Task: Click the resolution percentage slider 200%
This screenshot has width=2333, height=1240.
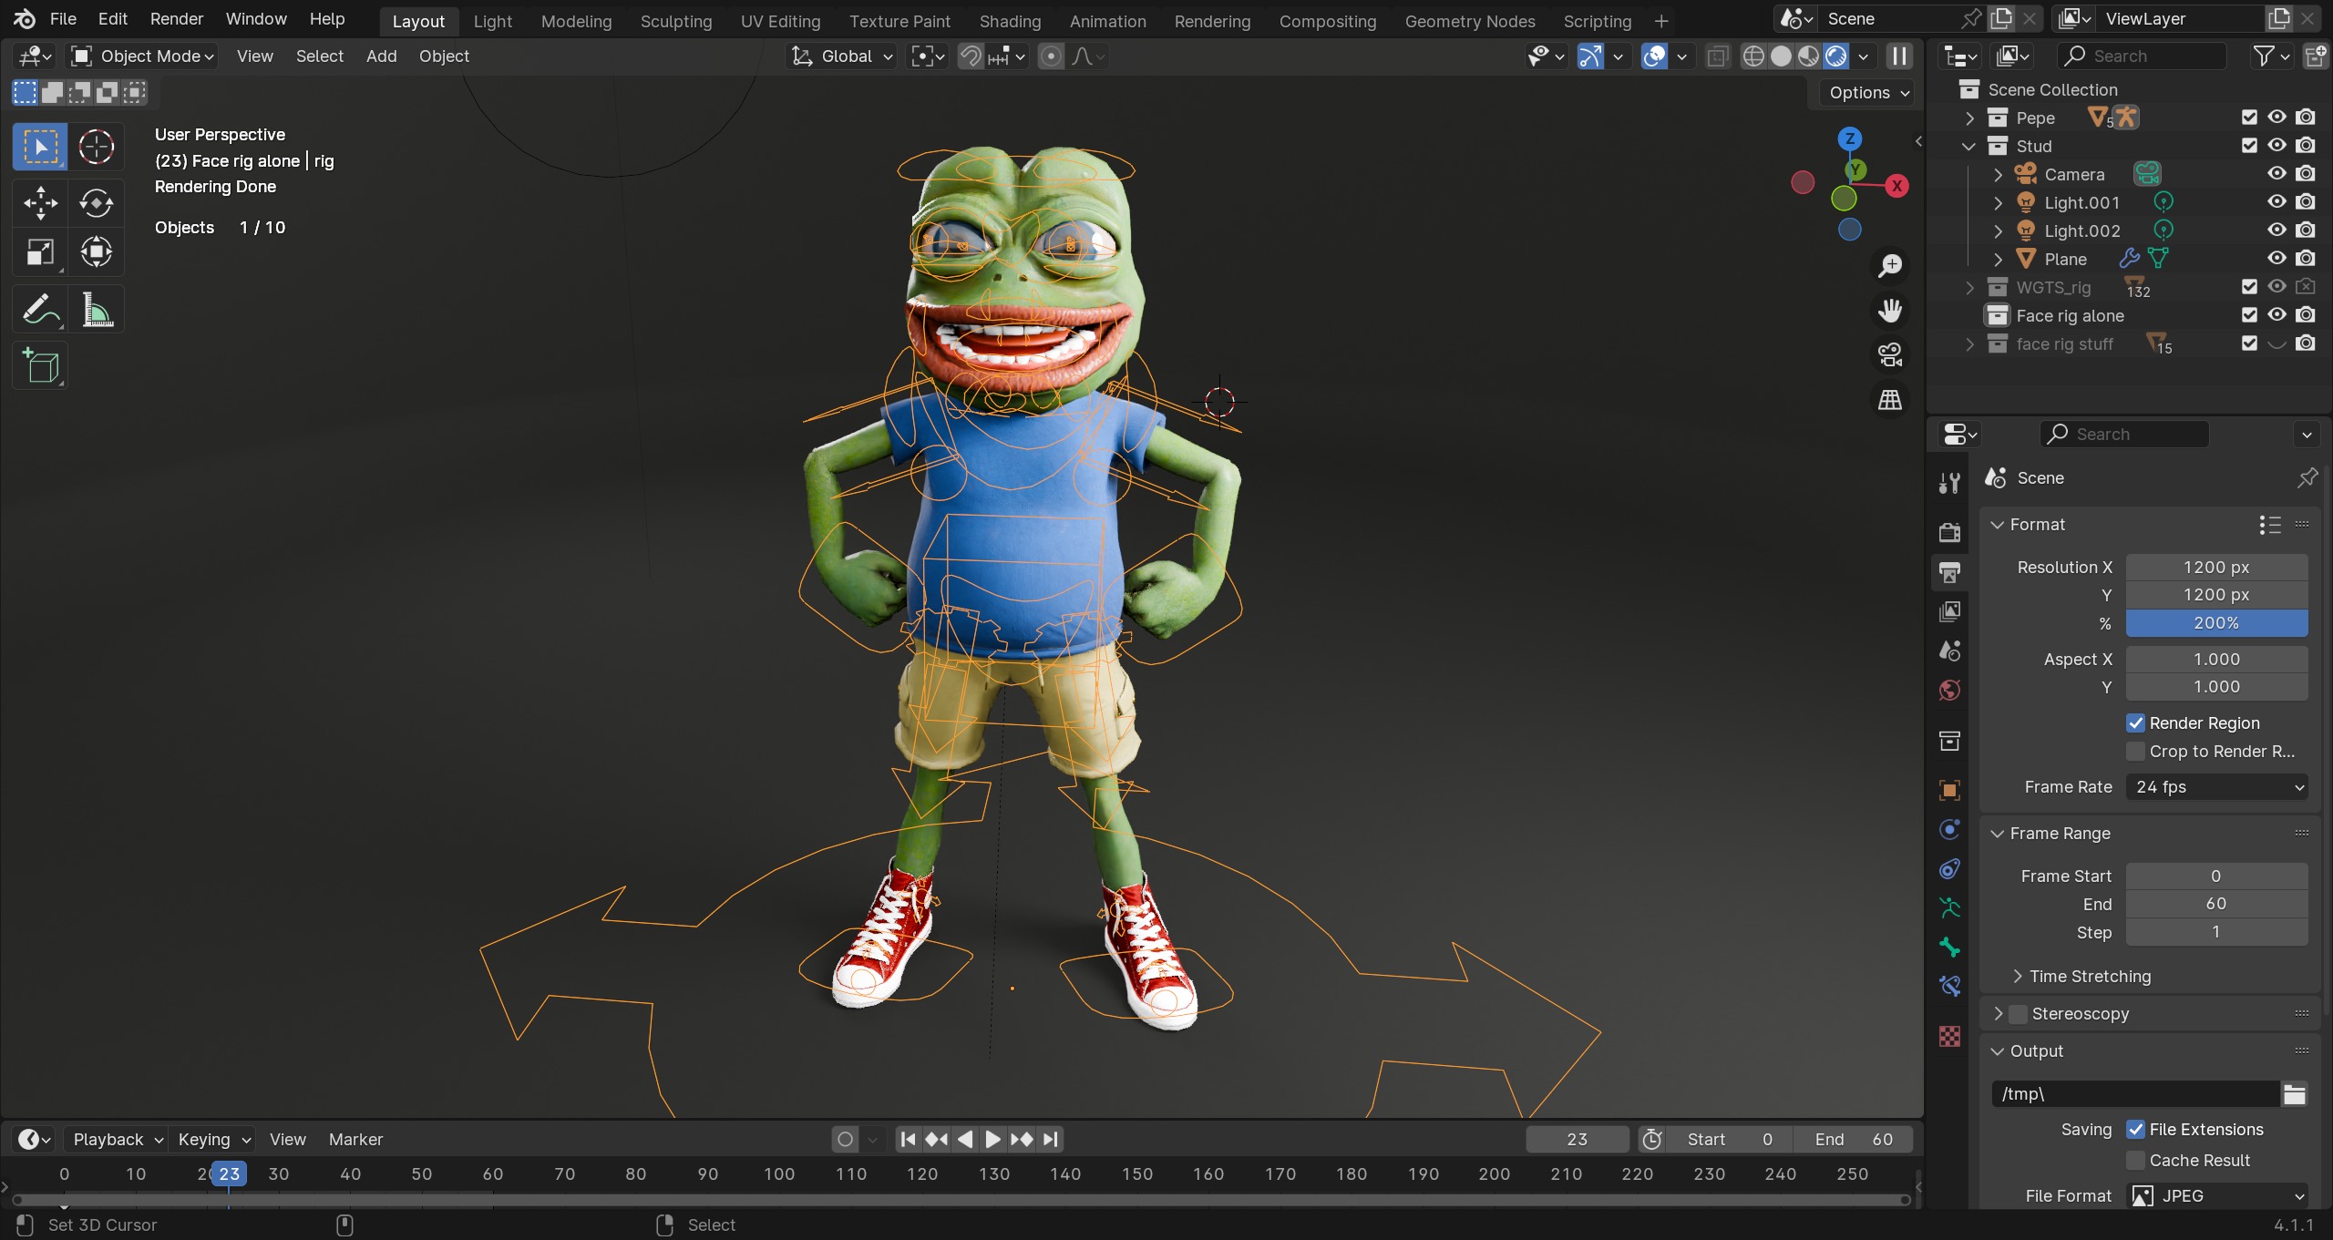Action: pyautogui.click(x=2217, y=623)
